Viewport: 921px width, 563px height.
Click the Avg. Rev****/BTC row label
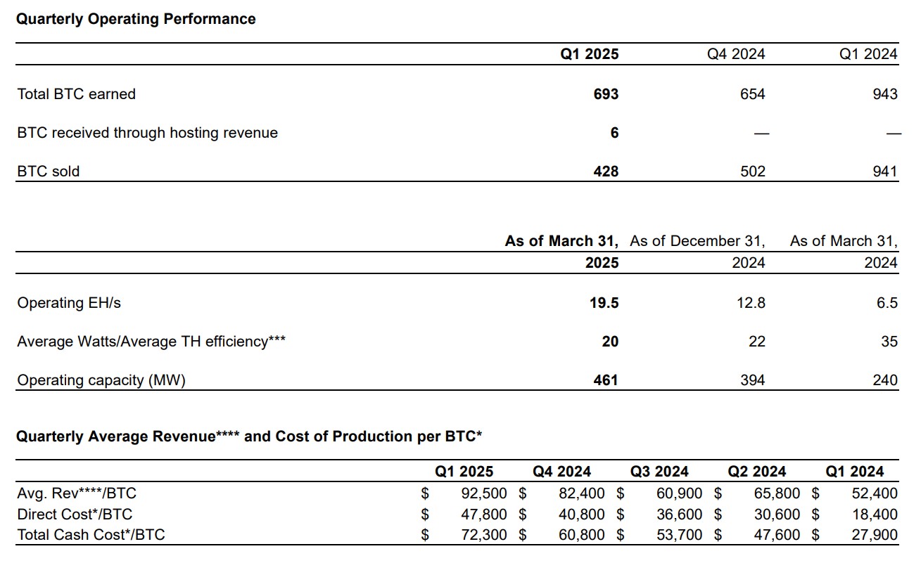click(77, 493)
